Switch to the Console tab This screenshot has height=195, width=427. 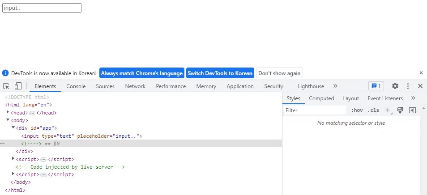click(76, 86)
